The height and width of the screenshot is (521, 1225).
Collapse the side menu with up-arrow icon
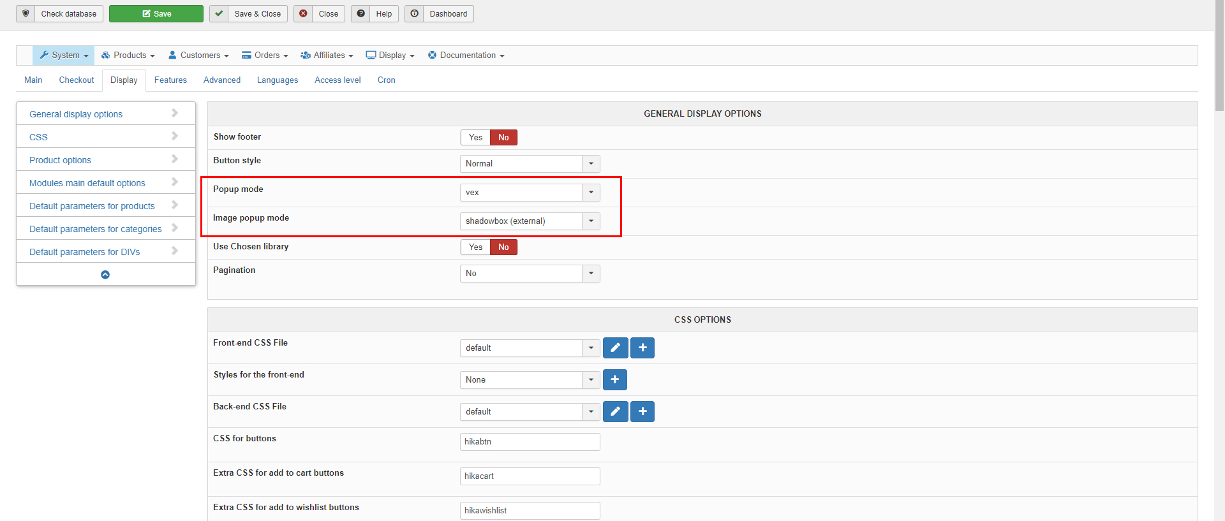(x=105, y=275)
